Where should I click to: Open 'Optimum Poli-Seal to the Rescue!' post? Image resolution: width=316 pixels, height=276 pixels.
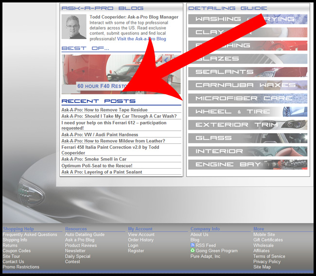click(x=97, y=166)
